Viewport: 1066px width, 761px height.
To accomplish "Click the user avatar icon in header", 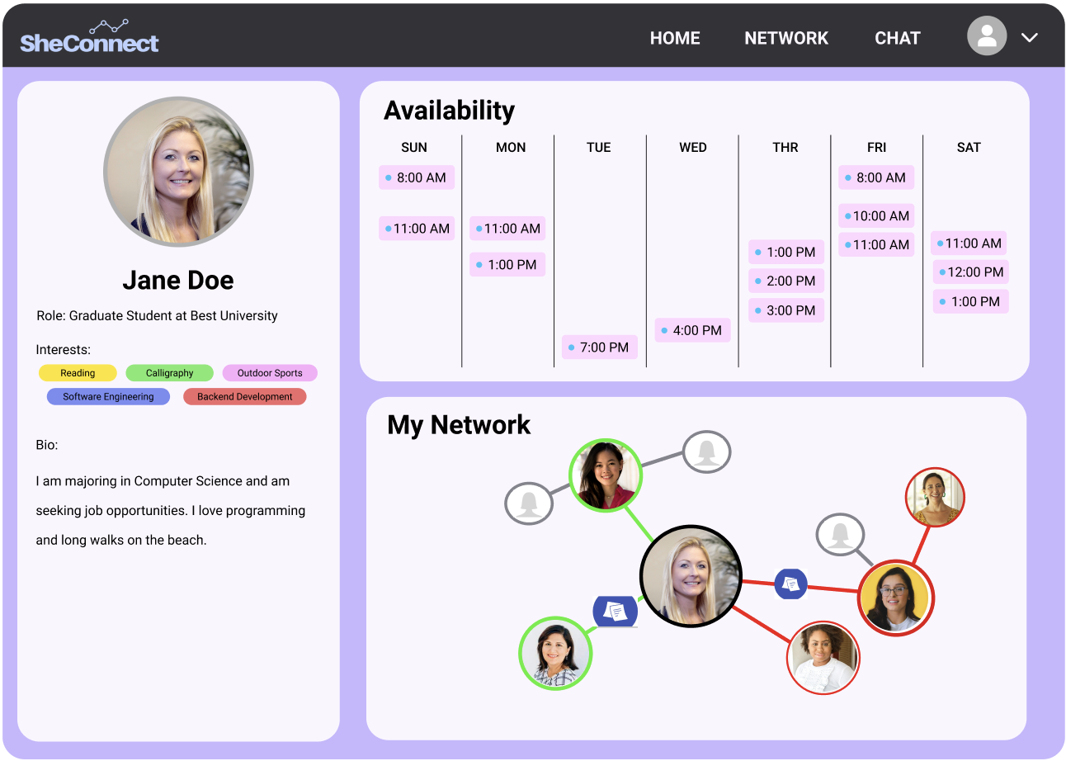I will (x=987, y=36).
